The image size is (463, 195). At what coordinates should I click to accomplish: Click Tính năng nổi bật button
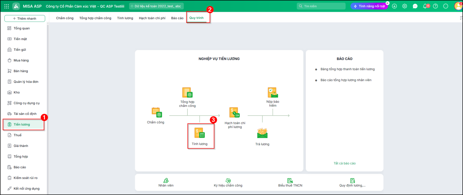point(369,6)
